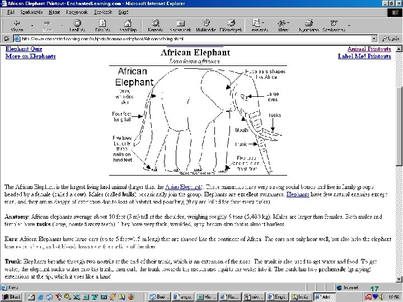Click the green X quick launch icon
Viewport: 403px width, 302px height.
pos(77,297)
